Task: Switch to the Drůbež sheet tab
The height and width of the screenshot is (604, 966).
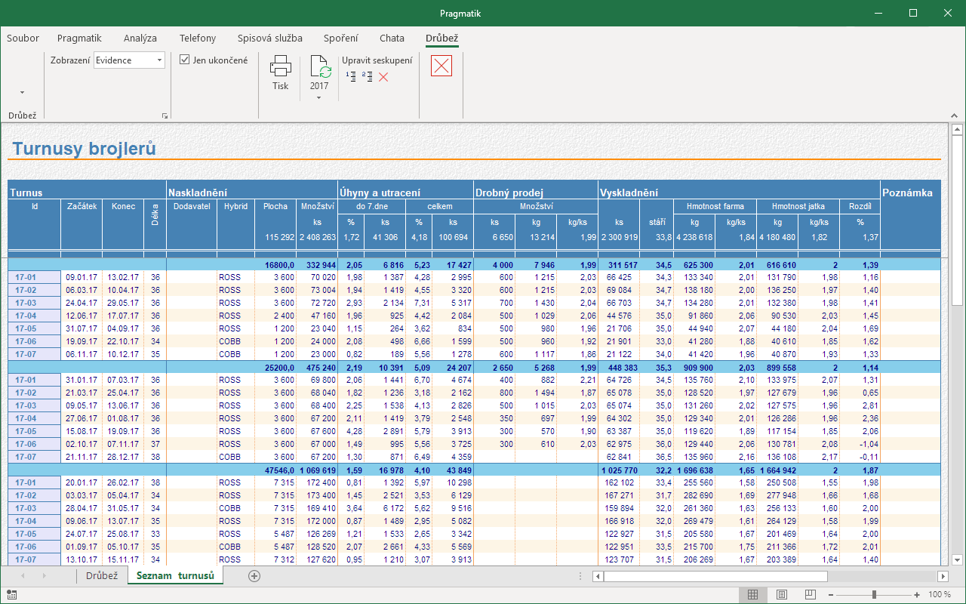Action: (x=102, y=576)
